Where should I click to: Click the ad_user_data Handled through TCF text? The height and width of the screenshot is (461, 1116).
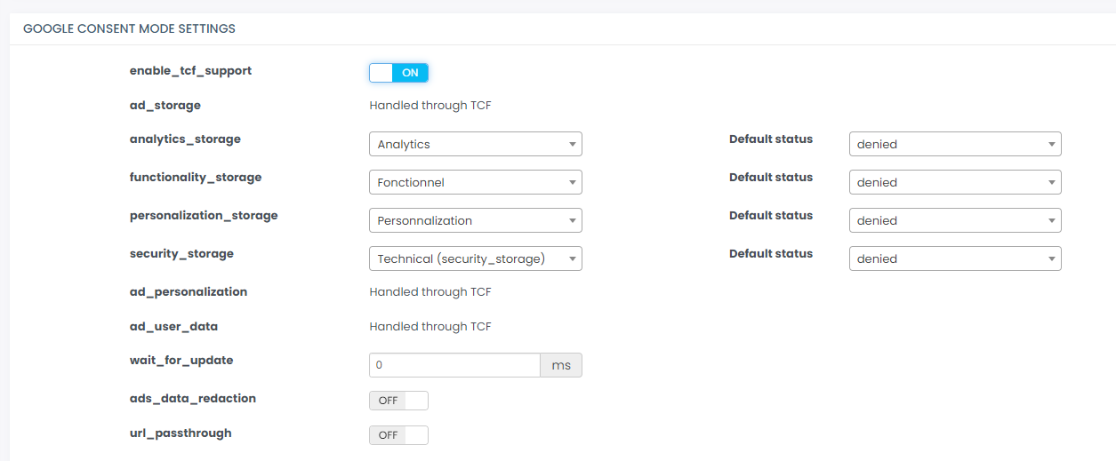[x=430, y=327]
